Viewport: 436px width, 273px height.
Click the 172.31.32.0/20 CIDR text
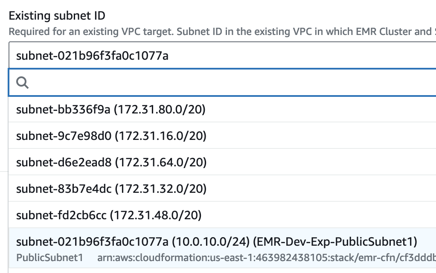coord(161,189)
